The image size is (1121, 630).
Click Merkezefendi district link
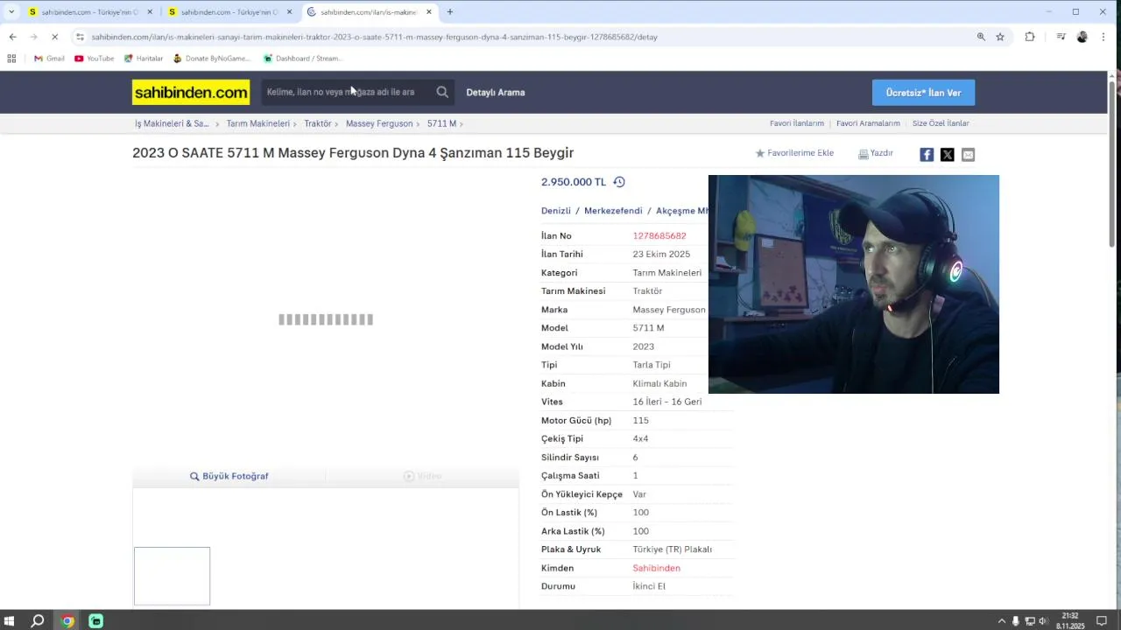coord(613,211)
